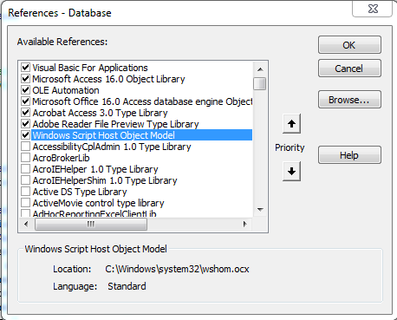Screen dimensions: 397x320
Task: Click the Cancel button
Action: point(349,69)
